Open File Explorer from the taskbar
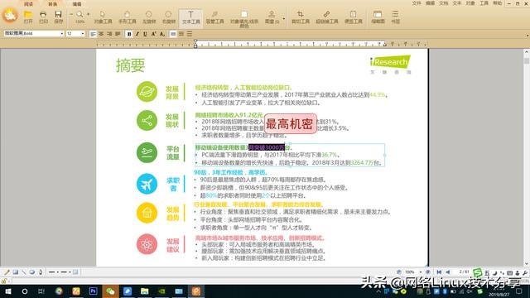This screenshot has width=530, height=298. (x=145, y=291)
